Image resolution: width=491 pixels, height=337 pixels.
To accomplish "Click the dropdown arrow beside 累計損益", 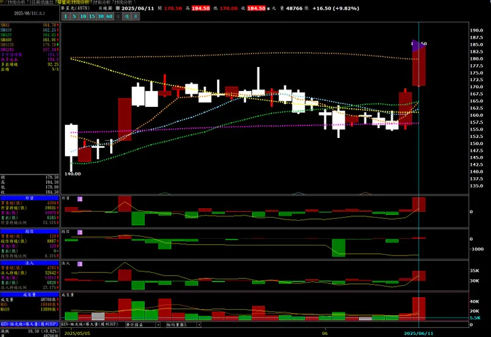I will point(158,325).
